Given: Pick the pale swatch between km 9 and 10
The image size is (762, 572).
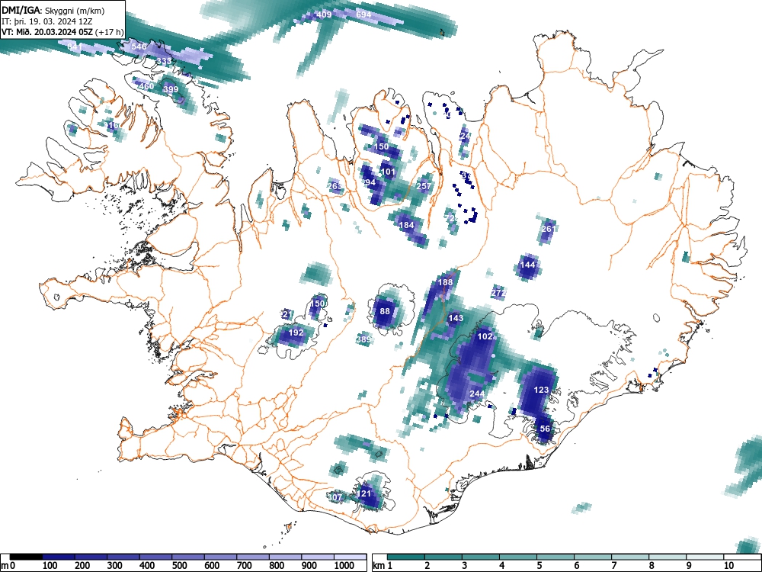Looking at the screenshot, I should [705, 556].
